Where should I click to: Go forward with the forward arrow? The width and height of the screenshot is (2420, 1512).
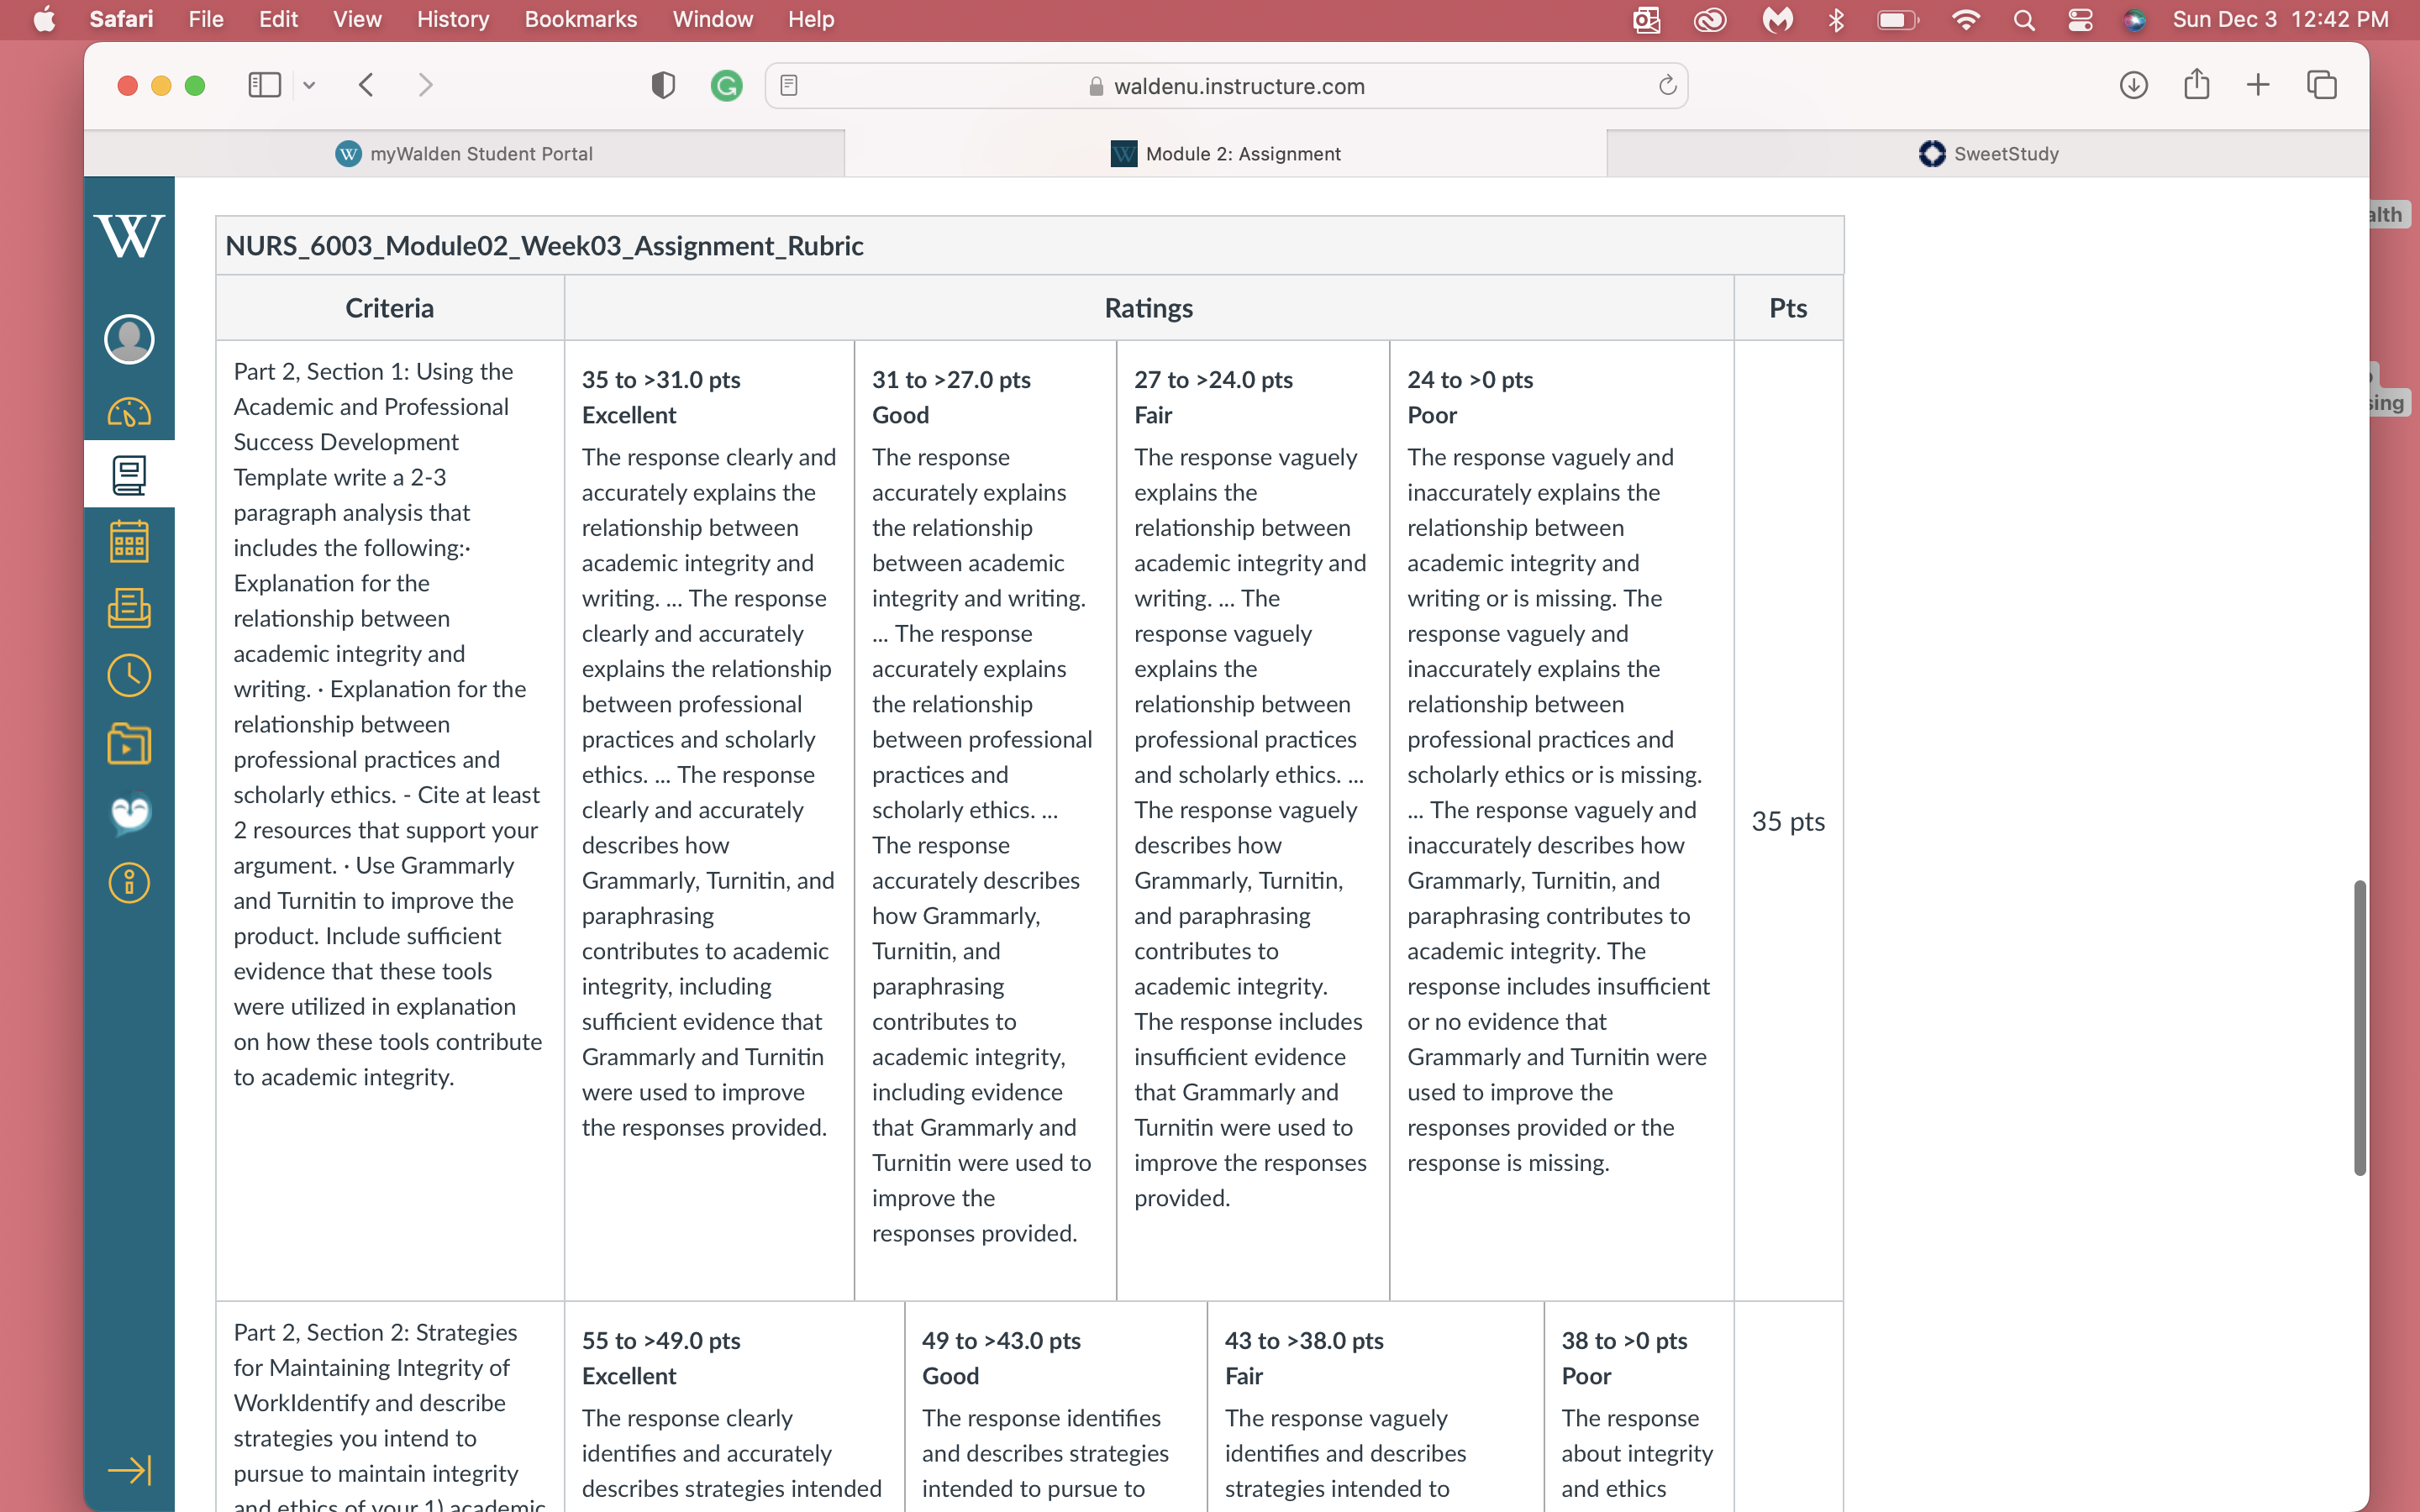pyautogui.click(x=425, y=85)
